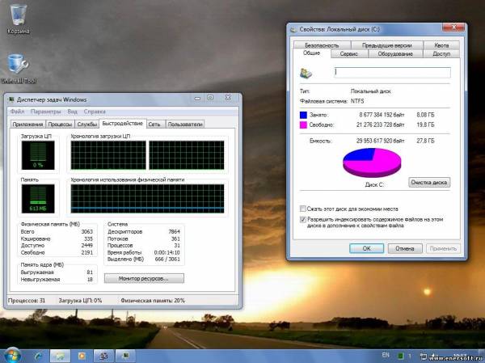Open Windows Explorer taskbar icon
Image resolution: width=485 pixels, height=363 pixels.
[61, 357]
